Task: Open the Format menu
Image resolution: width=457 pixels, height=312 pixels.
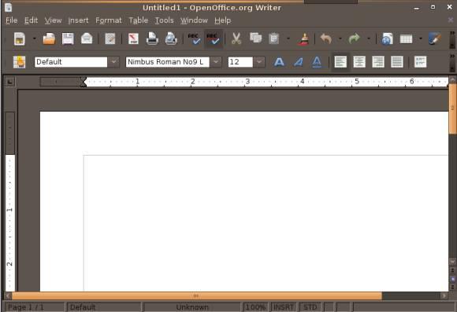Action: coord(109,20)
